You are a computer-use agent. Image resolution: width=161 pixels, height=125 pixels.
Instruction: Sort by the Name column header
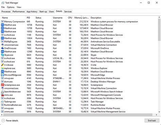coord(13,18)
